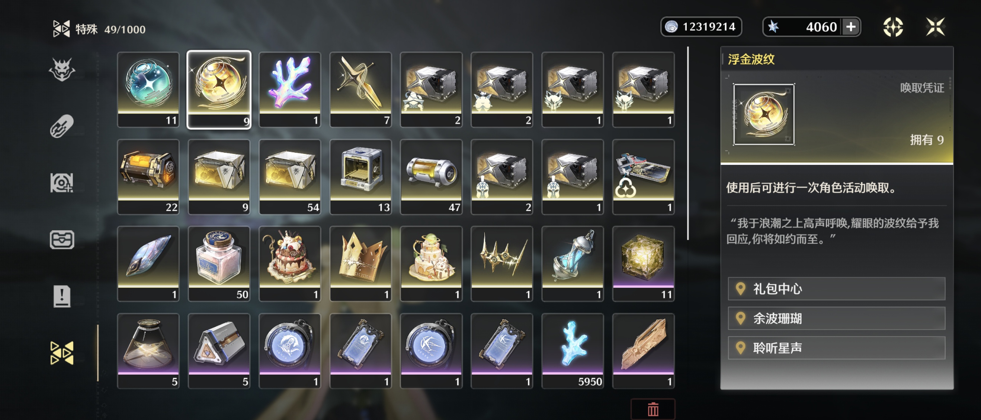This screenshot has height=420, width=981.
Task: Click the plus button beside 4060 astrite
Action: pos(851,27)
